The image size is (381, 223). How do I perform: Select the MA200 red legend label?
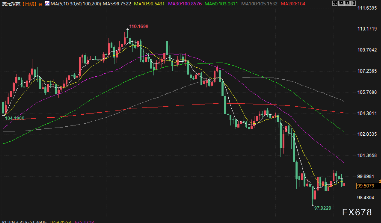coord(293,4)
